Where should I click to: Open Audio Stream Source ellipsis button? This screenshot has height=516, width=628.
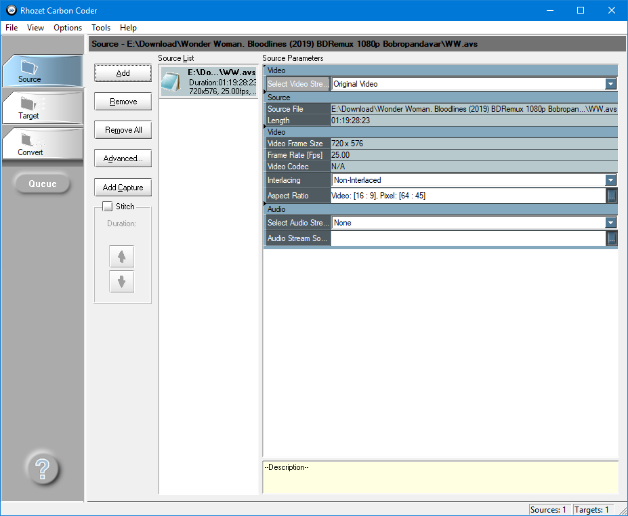(x=611, y=238)
